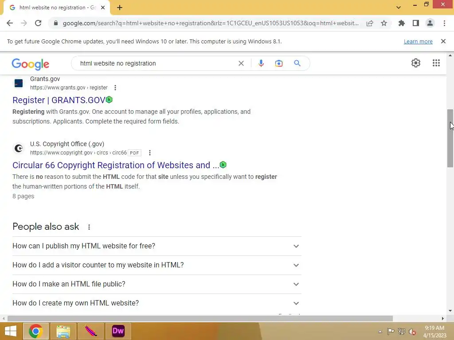The height and width of the screenshot is (340, 454).
Task: Reload the current page
Action: pyautogui.click(x=38, y=23)
